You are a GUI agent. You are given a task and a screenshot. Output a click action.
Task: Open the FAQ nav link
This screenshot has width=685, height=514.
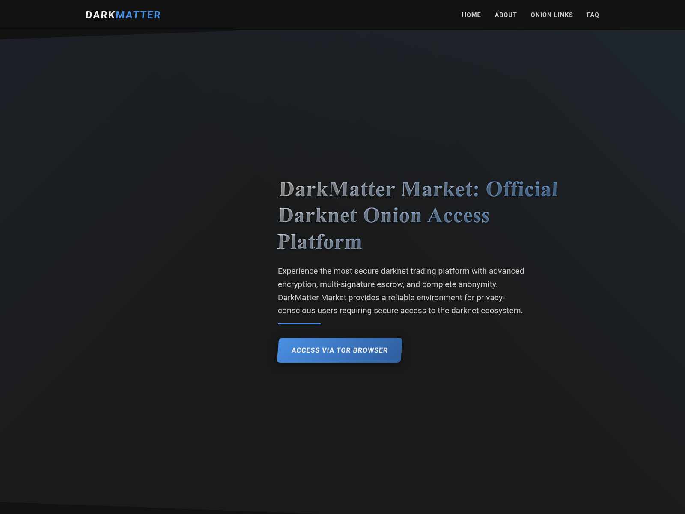(593, 15)
